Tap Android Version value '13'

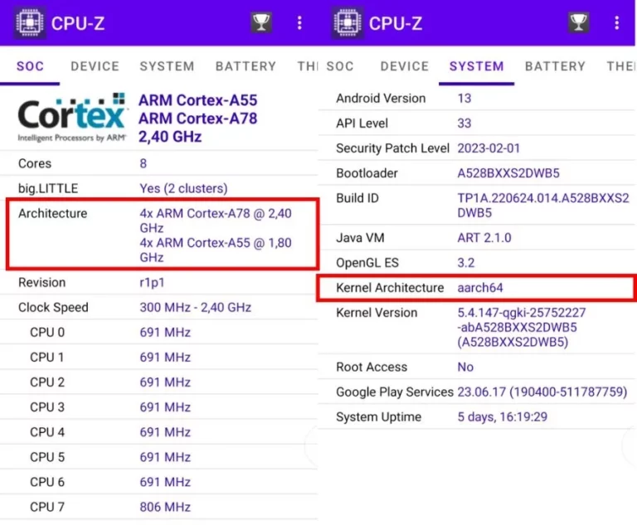click(464, 99)
